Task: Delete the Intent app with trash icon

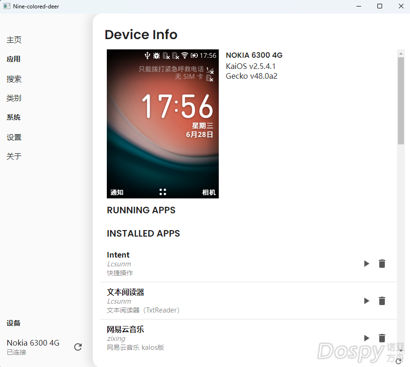Action: click(x=382, y=264)
